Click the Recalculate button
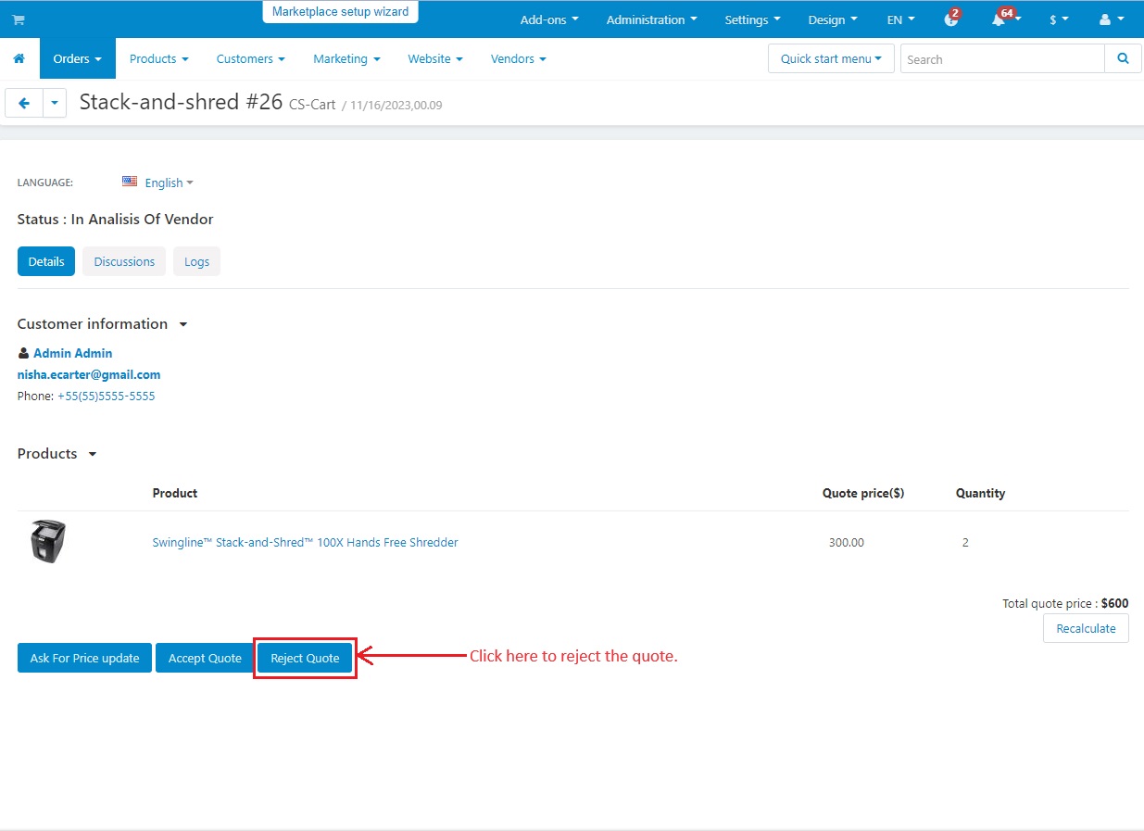Image resolution: width=1144 pixels, height=831 pixels. pos(1086,628)
